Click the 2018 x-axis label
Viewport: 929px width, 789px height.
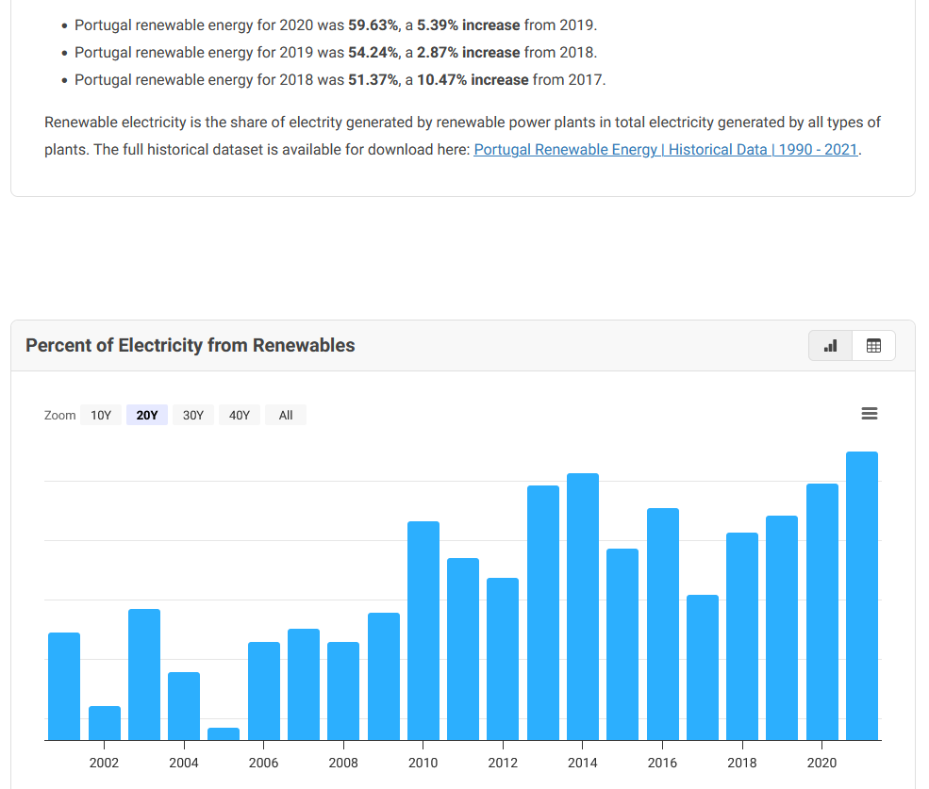(741, 763)
